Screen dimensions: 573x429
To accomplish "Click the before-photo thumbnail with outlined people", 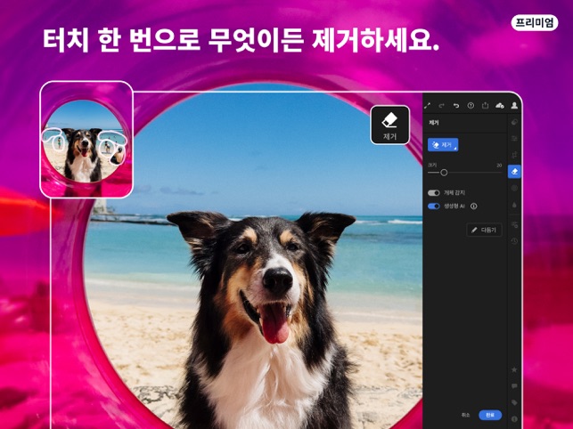I will (x=86, y=140).
